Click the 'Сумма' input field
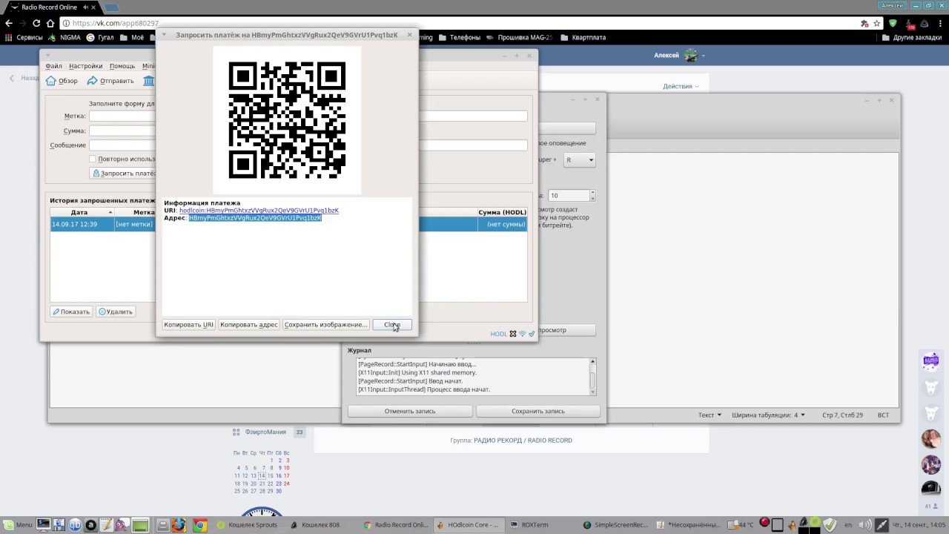Screen dimensions: 949x534 coord(122,131)
